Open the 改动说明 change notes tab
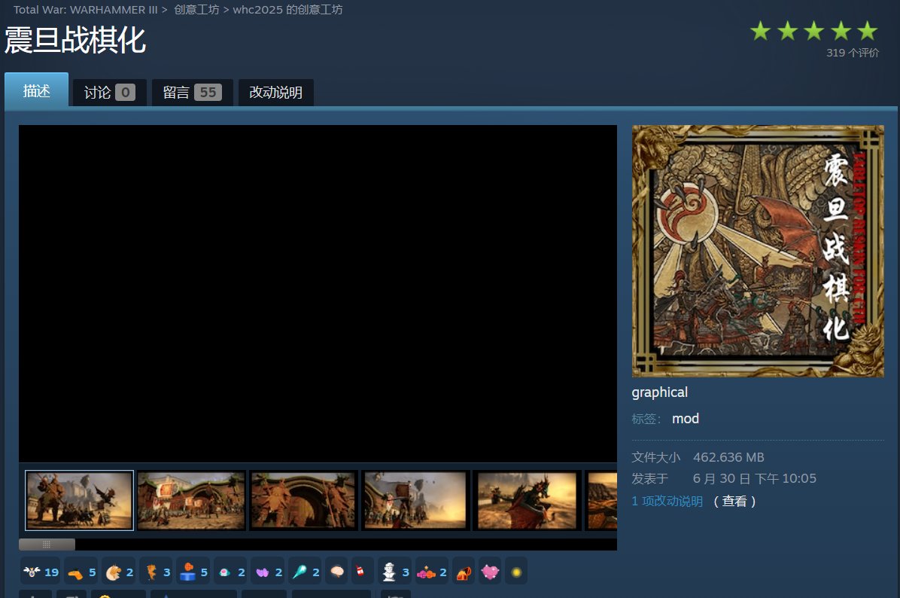This screenshot has height=598, width=900. click(275, 93)
